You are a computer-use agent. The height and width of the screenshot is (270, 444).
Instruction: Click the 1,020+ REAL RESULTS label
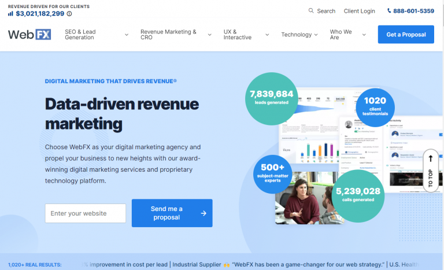[x=35, y=265]
